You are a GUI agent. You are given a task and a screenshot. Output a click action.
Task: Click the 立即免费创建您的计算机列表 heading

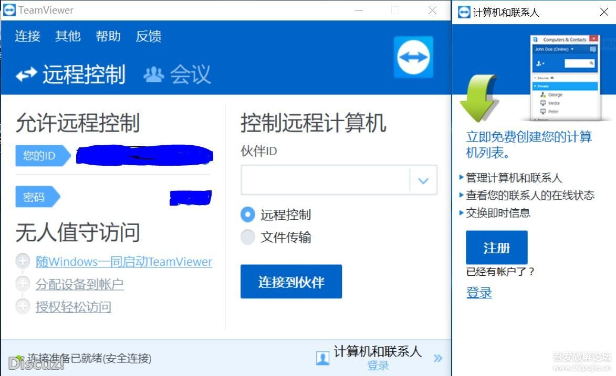coord(529,144)
